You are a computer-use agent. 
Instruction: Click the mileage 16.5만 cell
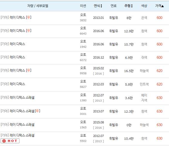click(129, 71)
